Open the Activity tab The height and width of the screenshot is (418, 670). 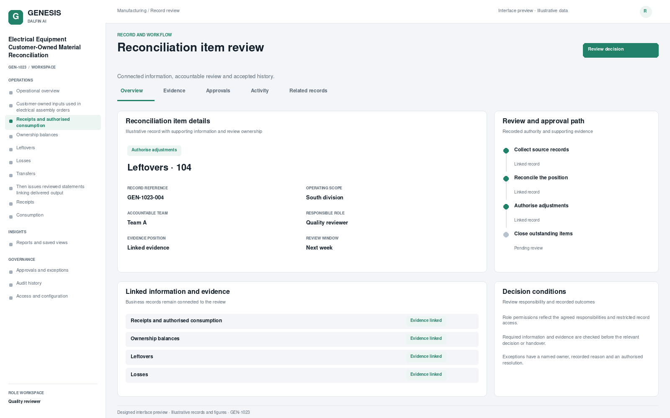[x=260, y=91]
